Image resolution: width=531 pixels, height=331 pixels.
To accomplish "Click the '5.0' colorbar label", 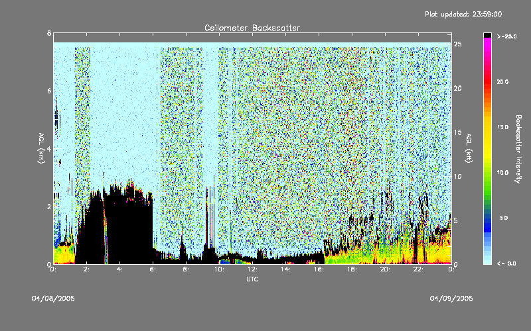I will coord(504,218).
